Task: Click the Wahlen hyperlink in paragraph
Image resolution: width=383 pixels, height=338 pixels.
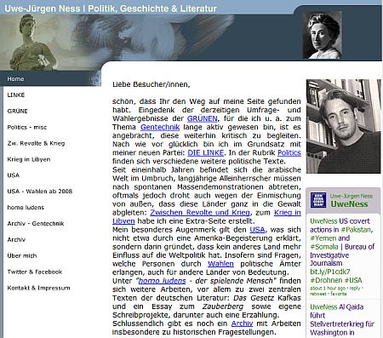Action: (x=220, y=264)
